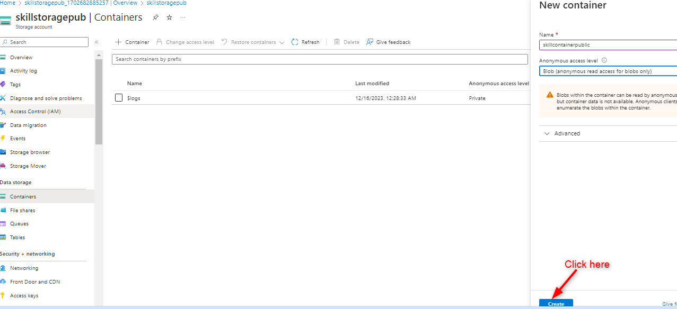Click Search containers by prefix field
Viewport: 677px width, 309px height.
pos(320,59)
